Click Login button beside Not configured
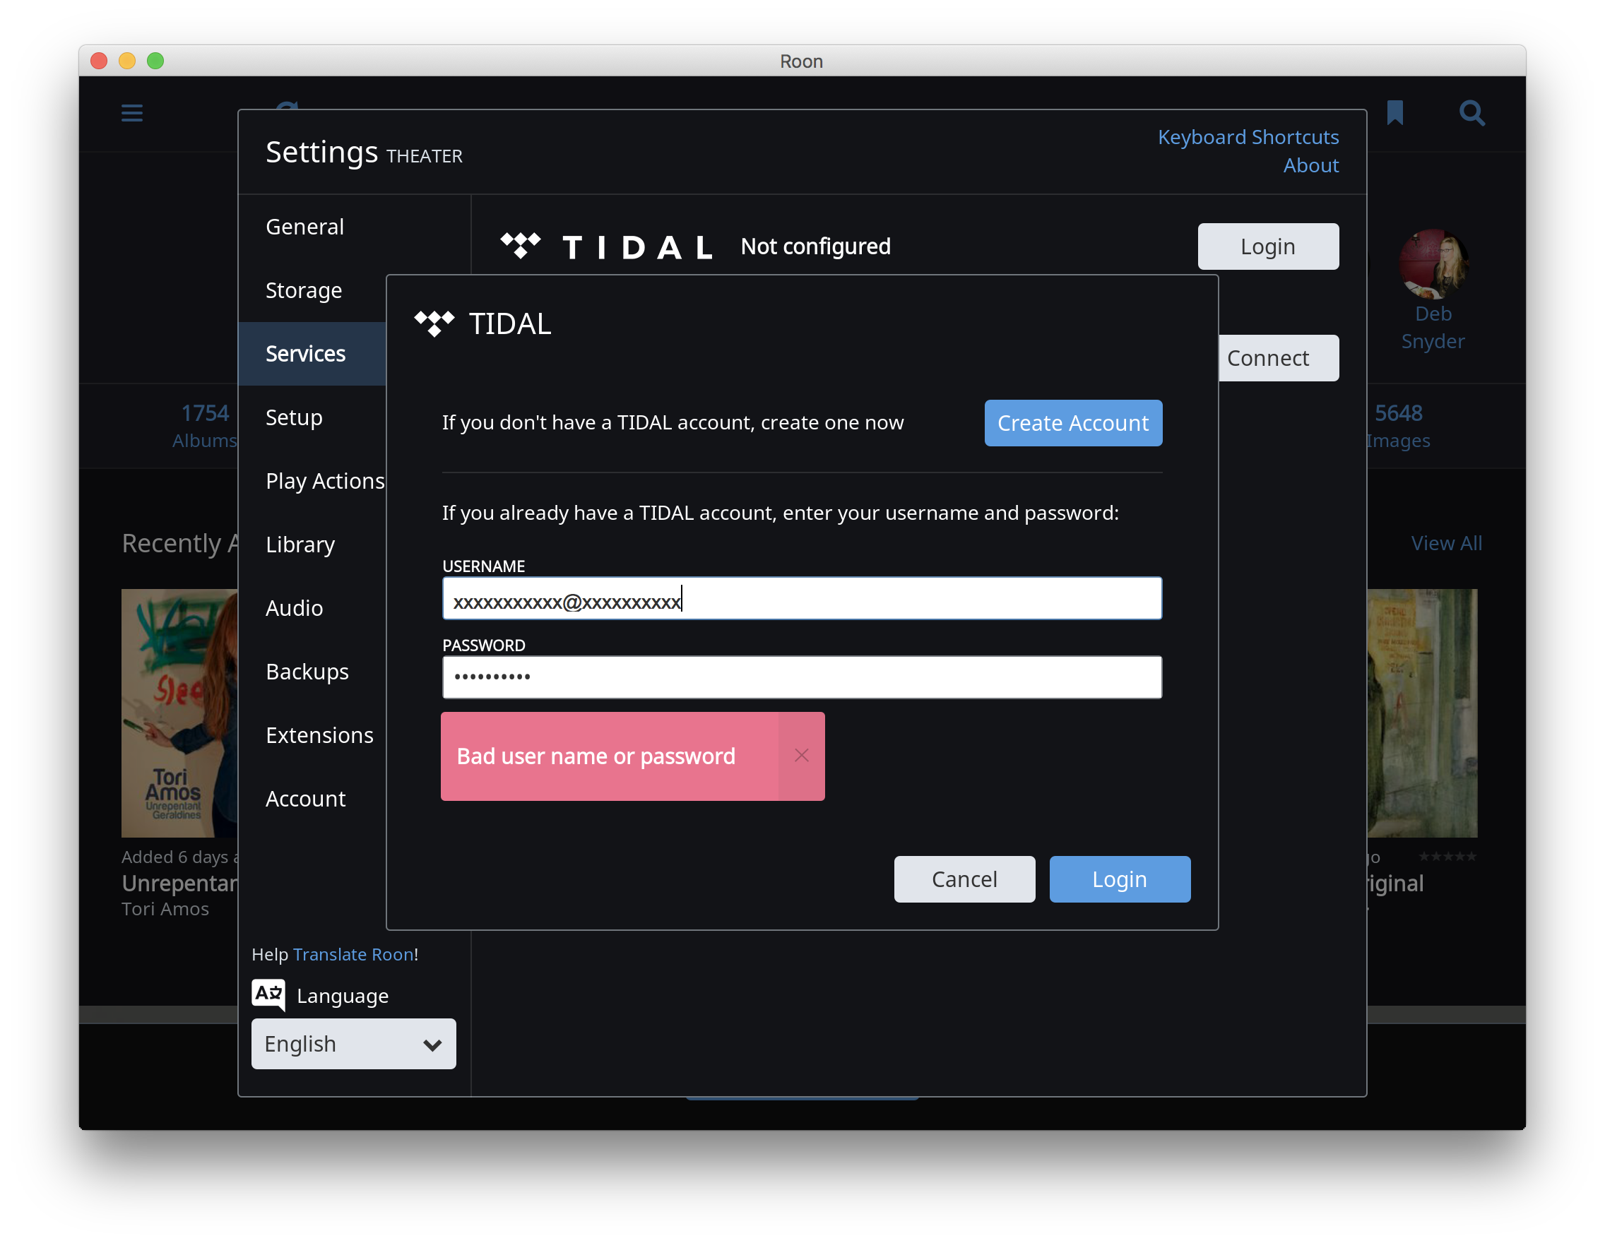 (x=1268, y=247)
